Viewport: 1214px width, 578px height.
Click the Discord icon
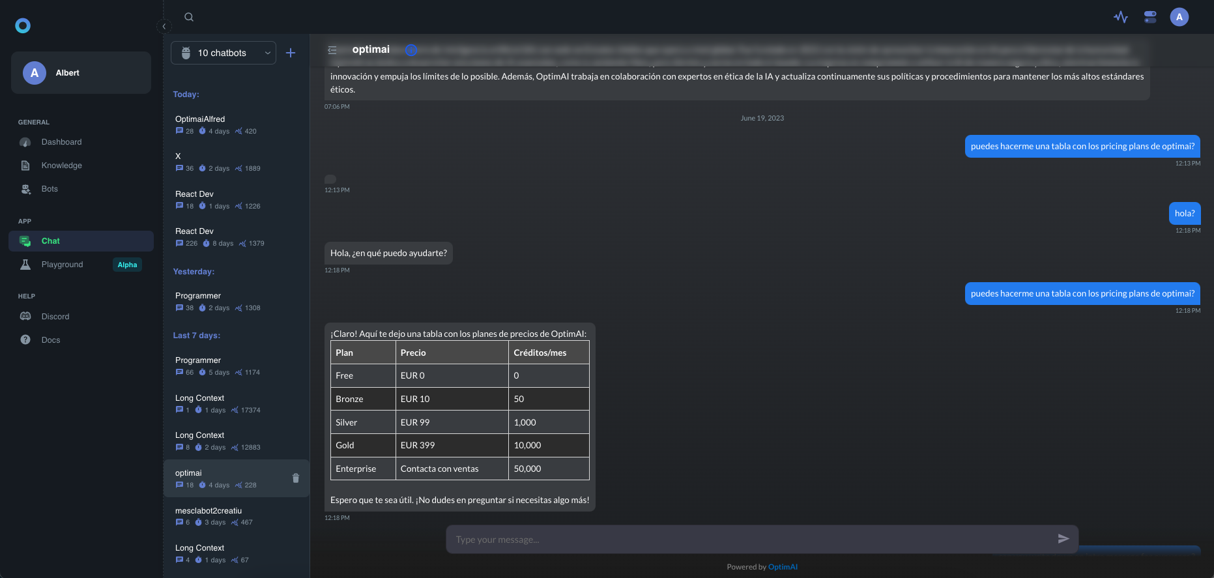click(x=25, y=317)
